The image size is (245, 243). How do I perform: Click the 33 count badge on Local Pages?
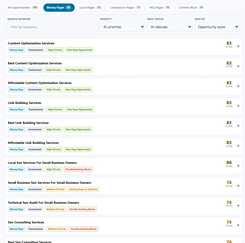pos(99,7)
